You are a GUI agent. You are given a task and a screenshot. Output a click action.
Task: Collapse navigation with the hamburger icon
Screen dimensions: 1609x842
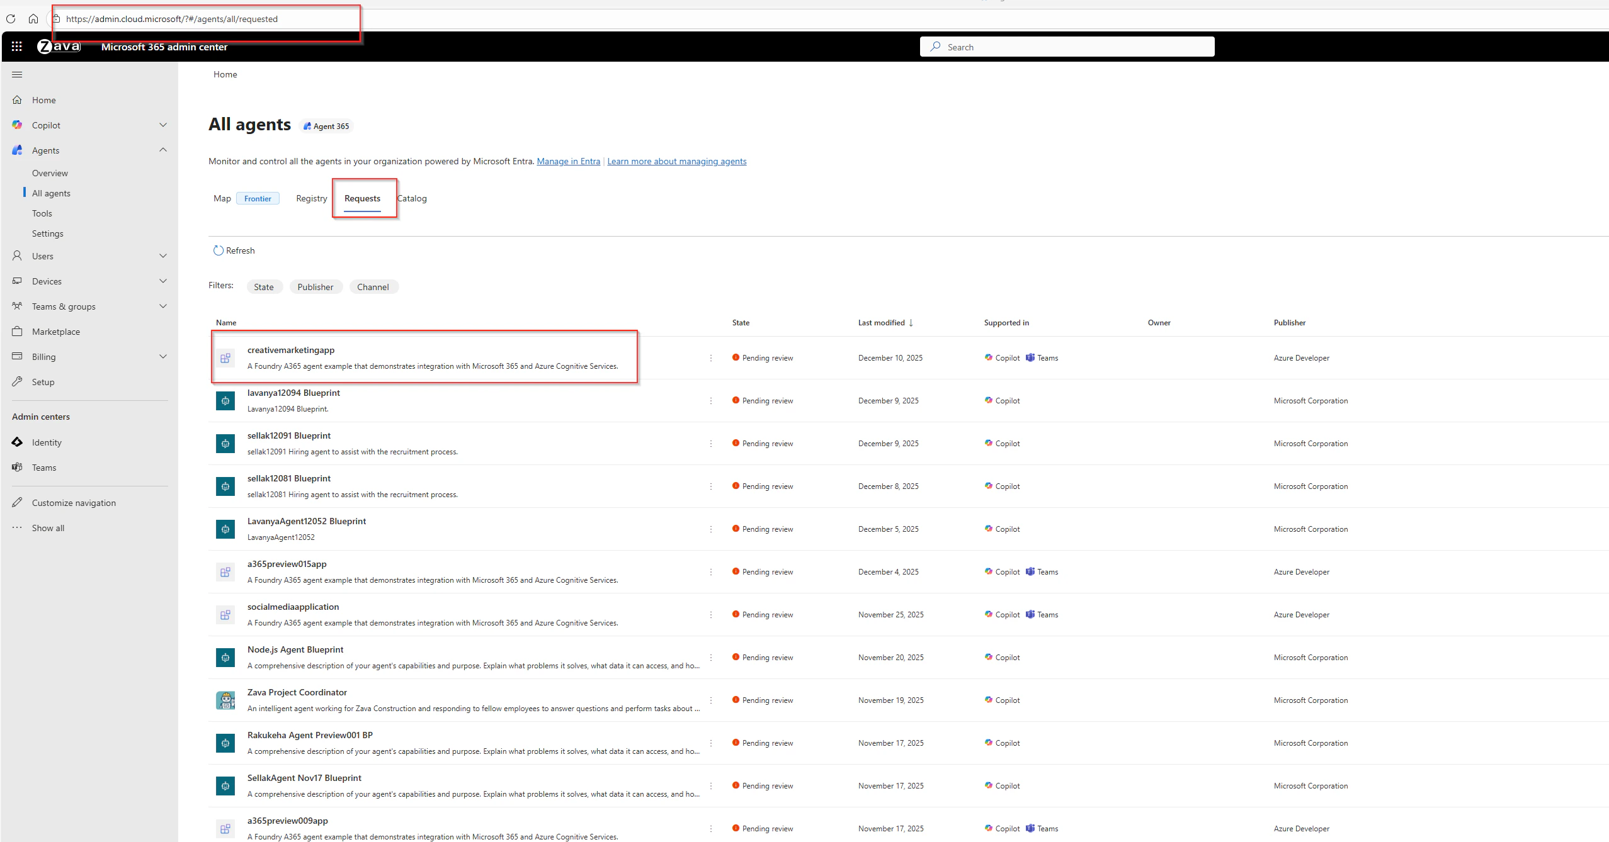click(x=17, y=74)
